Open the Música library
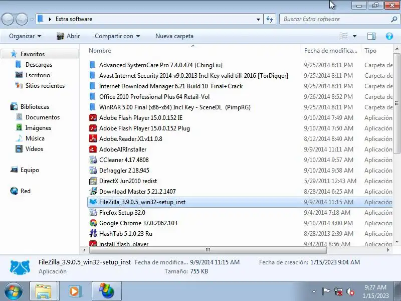 (35, 138)
